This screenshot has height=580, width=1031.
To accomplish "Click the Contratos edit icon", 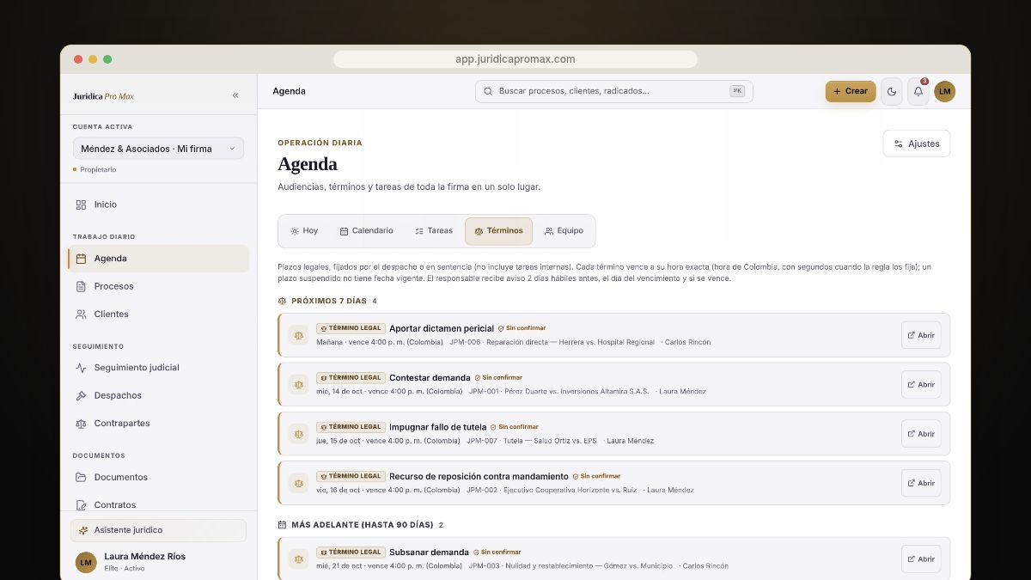I will click(81, 505).
